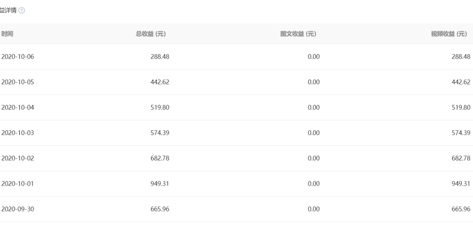This screenshot has width=473, height=236.
Task: Click video income 665.96 for 2020-09-30
Action: 461,209
